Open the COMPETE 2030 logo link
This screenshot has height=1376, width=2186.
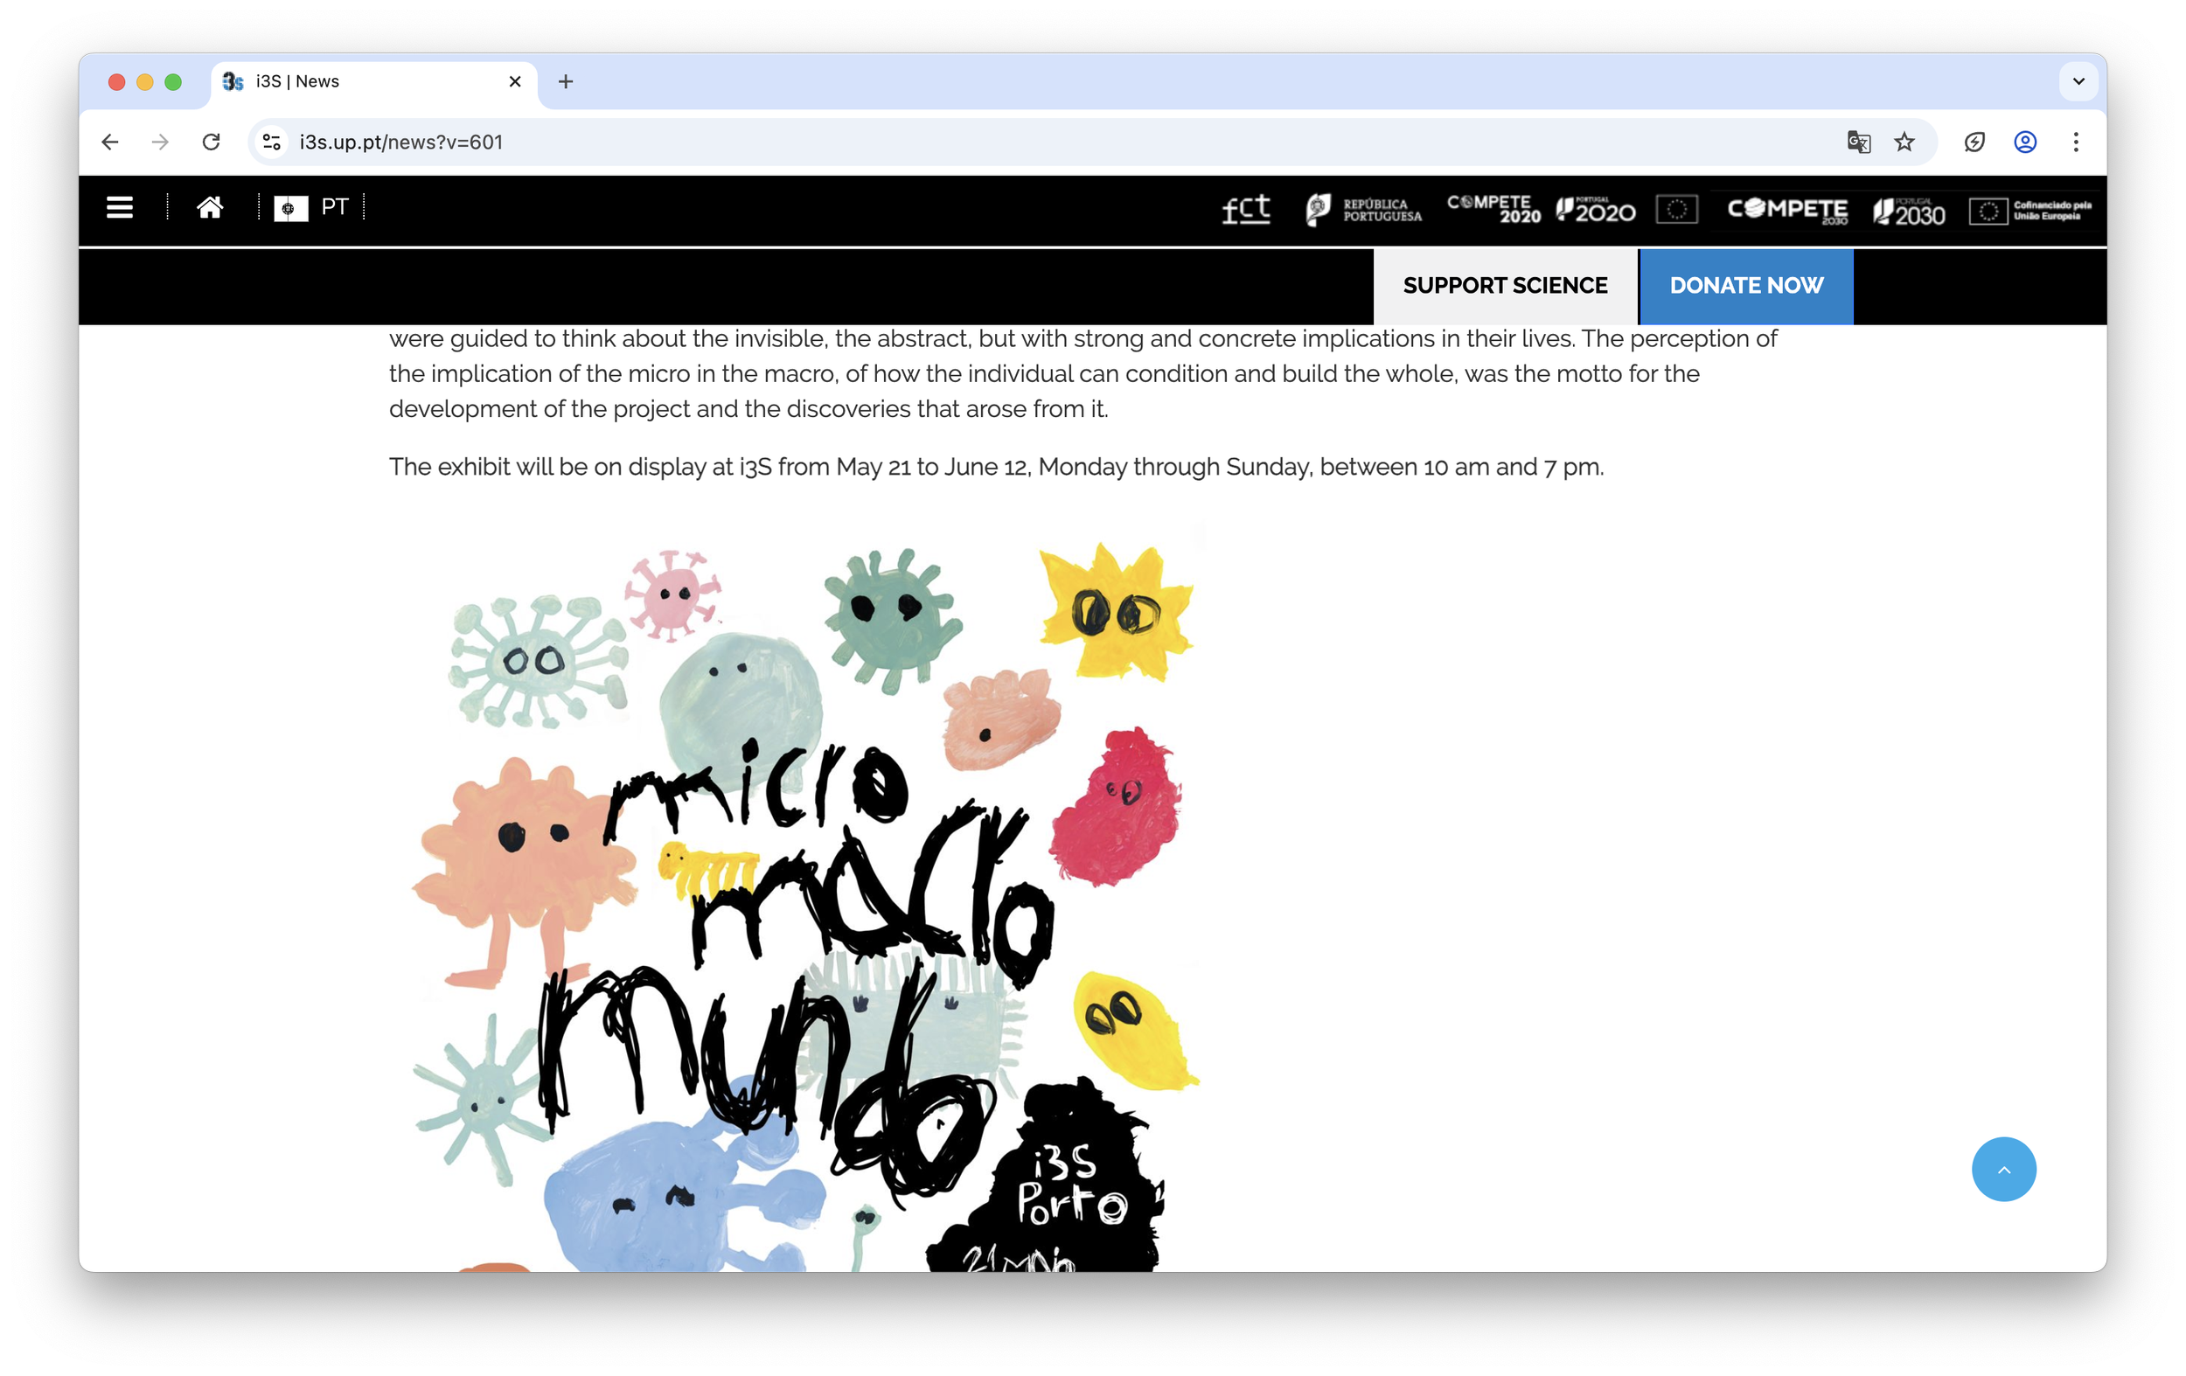coord(1786,210)
